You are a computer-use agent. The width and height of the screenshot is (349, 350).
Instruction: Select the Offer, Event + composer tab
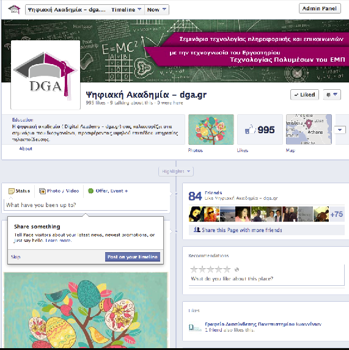(x=108, y=191)
